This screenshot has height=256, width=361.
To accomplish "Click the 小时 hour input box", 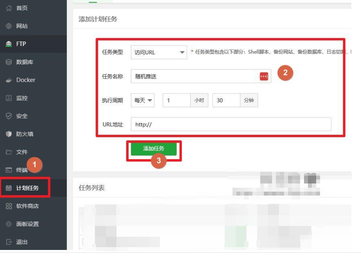I will tap(177, 101).
